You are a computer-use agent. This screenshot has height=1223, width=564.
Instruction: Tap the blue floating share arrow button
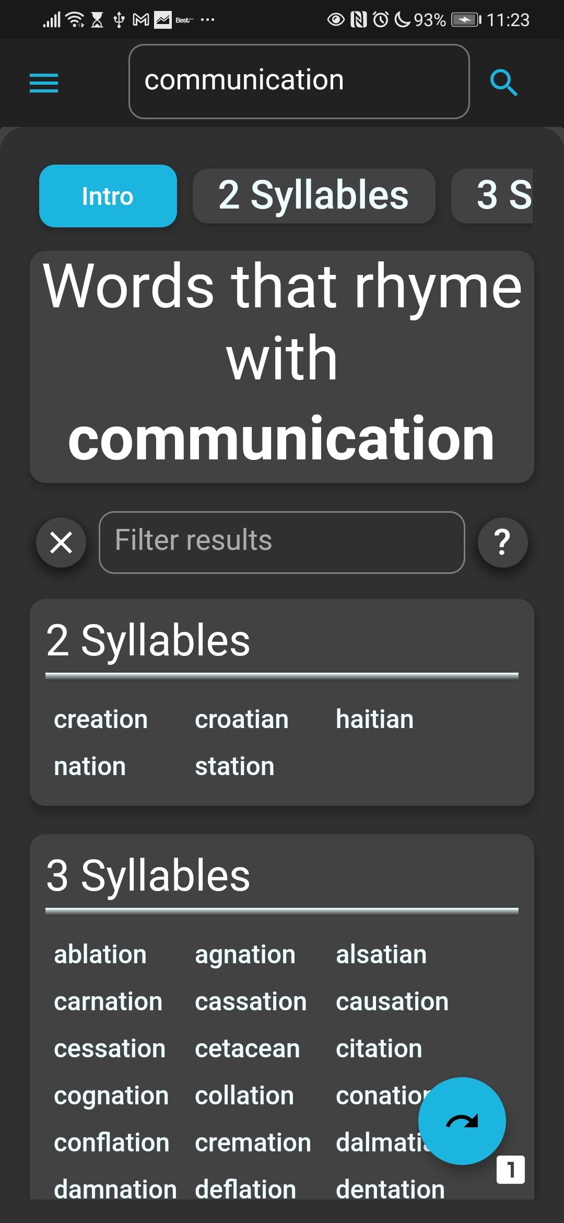coord(462,1121)
